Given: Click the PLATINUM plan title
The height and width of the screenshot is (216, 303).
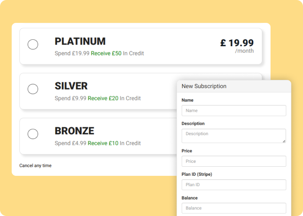Looking at the screenshot, I should point(80,41).
